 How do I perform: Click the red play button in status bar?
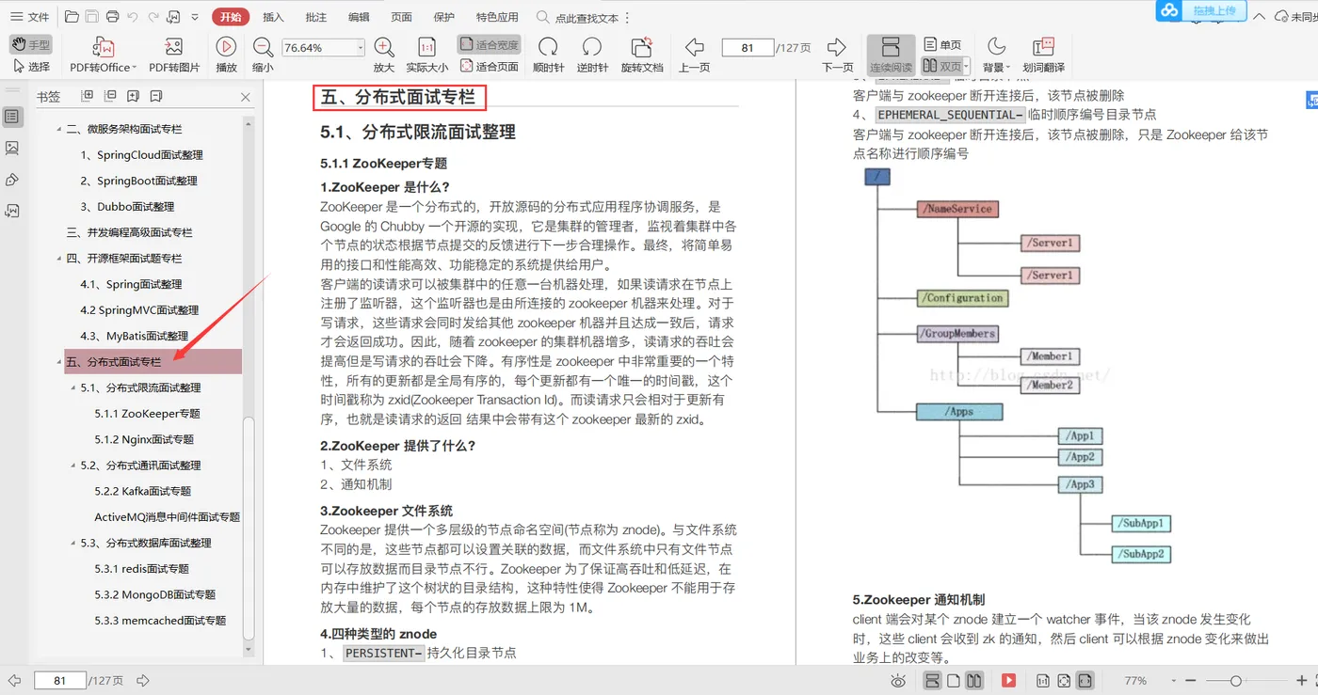(1008, 681)
